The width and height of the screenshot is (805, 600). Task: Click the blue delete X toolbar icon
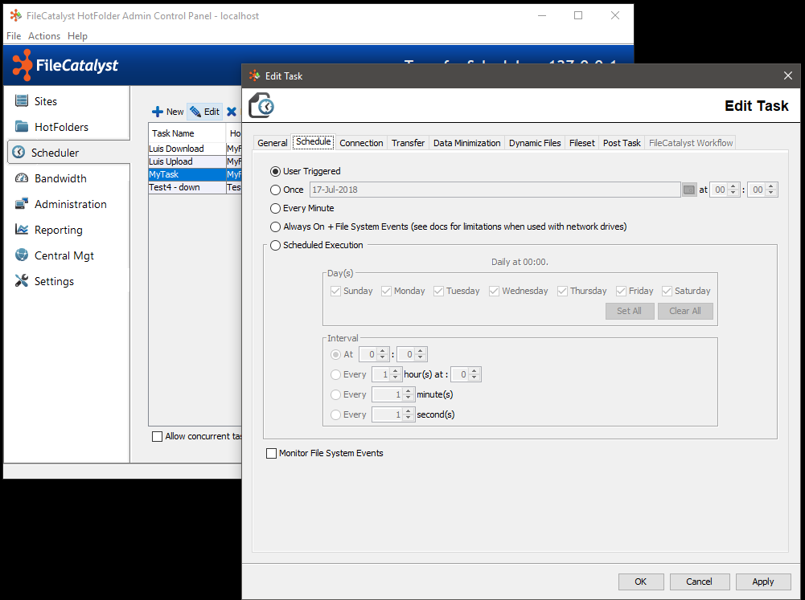tap(232, 112)
